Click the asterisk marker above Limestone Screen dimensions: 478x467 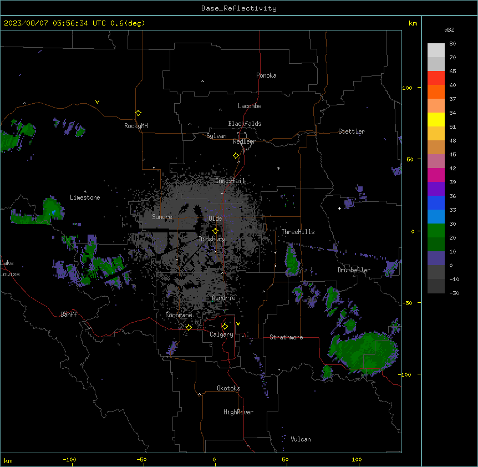[x=85, y=192]
